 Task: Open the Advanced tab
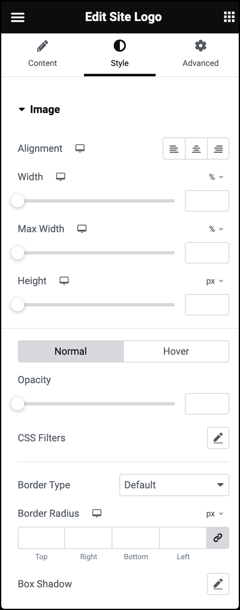point(200,54)
